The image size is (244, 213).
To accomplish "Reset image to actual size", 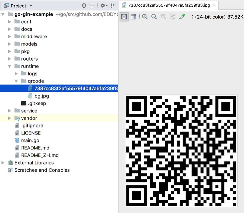I will pyautogui.click(x=163, y=17).
